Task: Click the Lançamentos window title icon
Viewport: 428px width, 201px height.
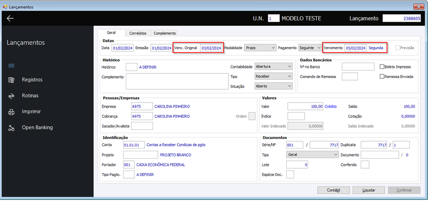Action: [x=5, y=7]
